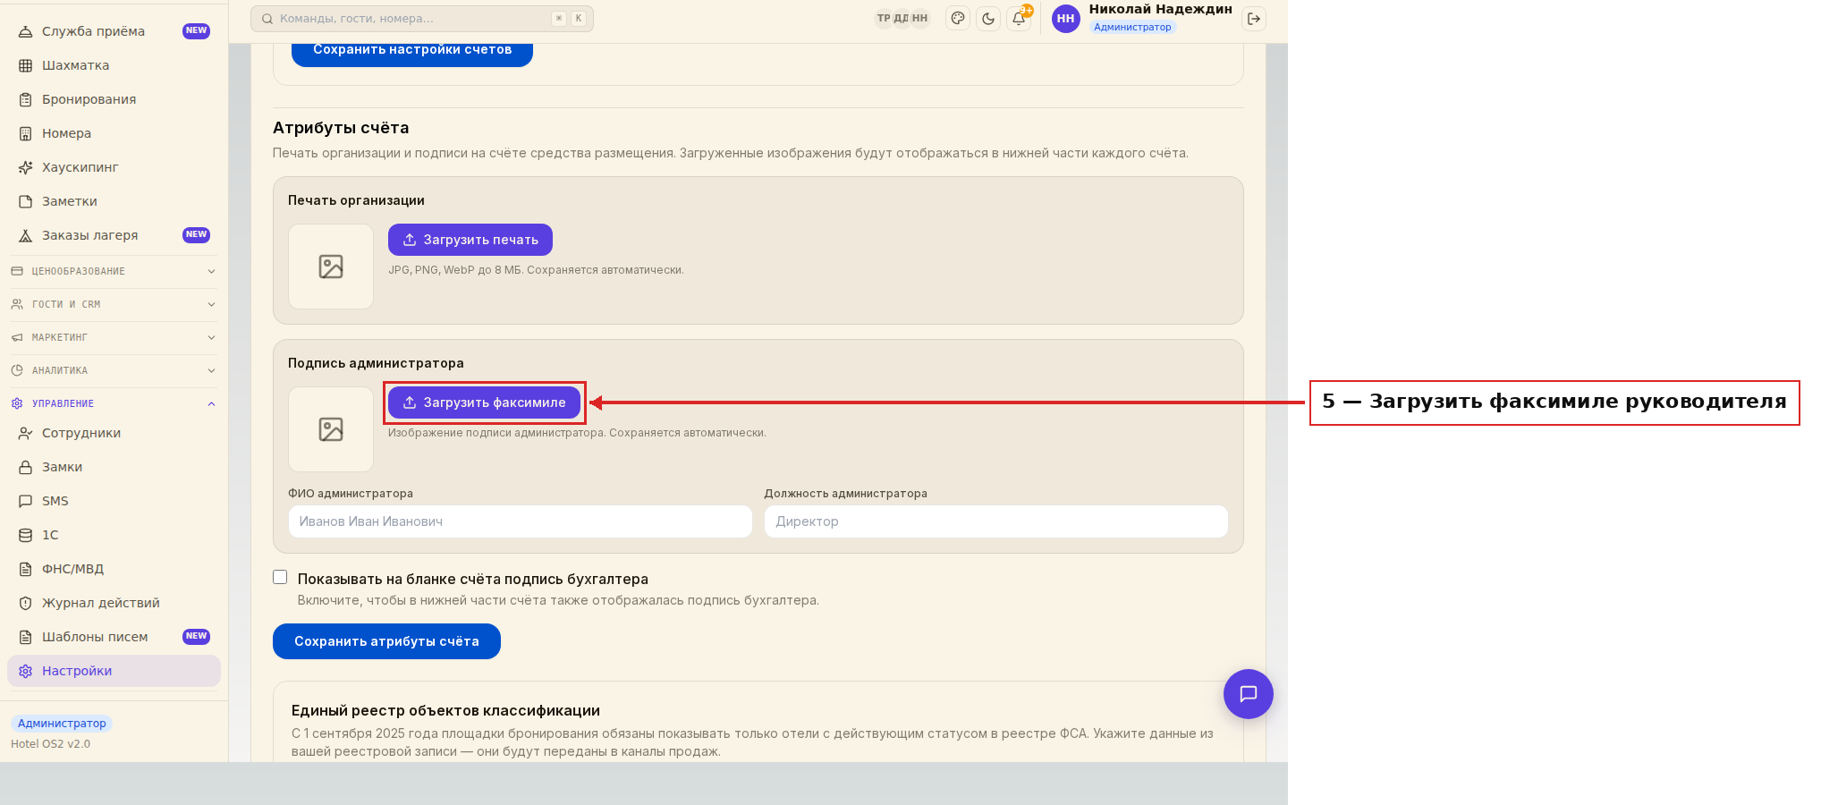
Task: Open Номера section
Action: pyautogui.click(x=114, y=133)
